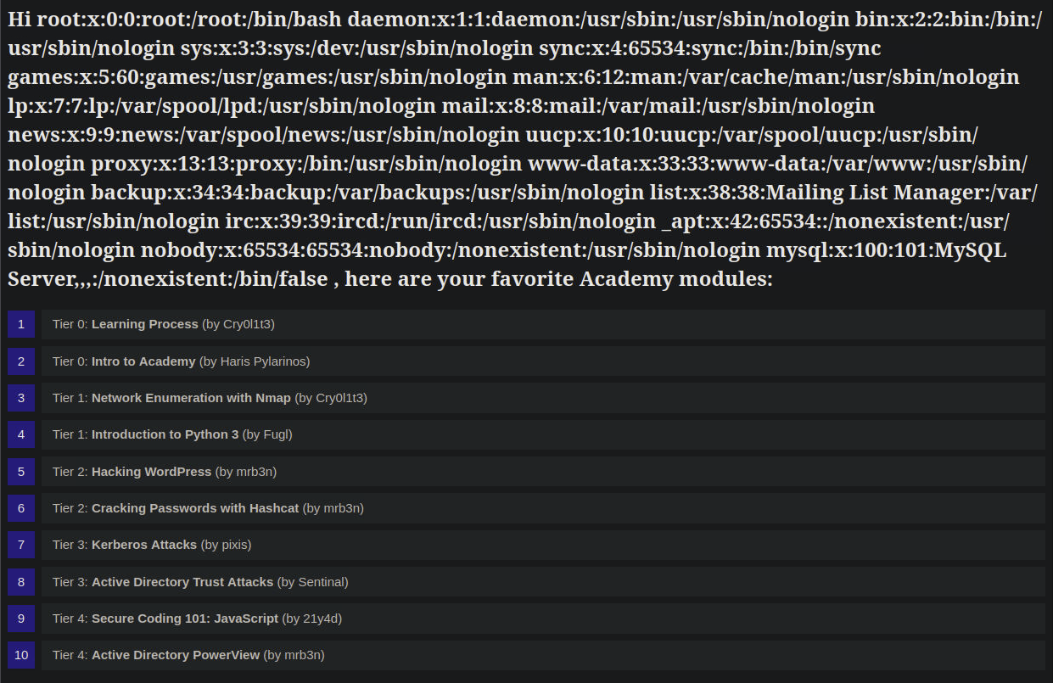The height and width of the screenshot is (683, 1053).
Task: Open the Learning Process module
Action: pyautogui.click(x=144, y=324)
